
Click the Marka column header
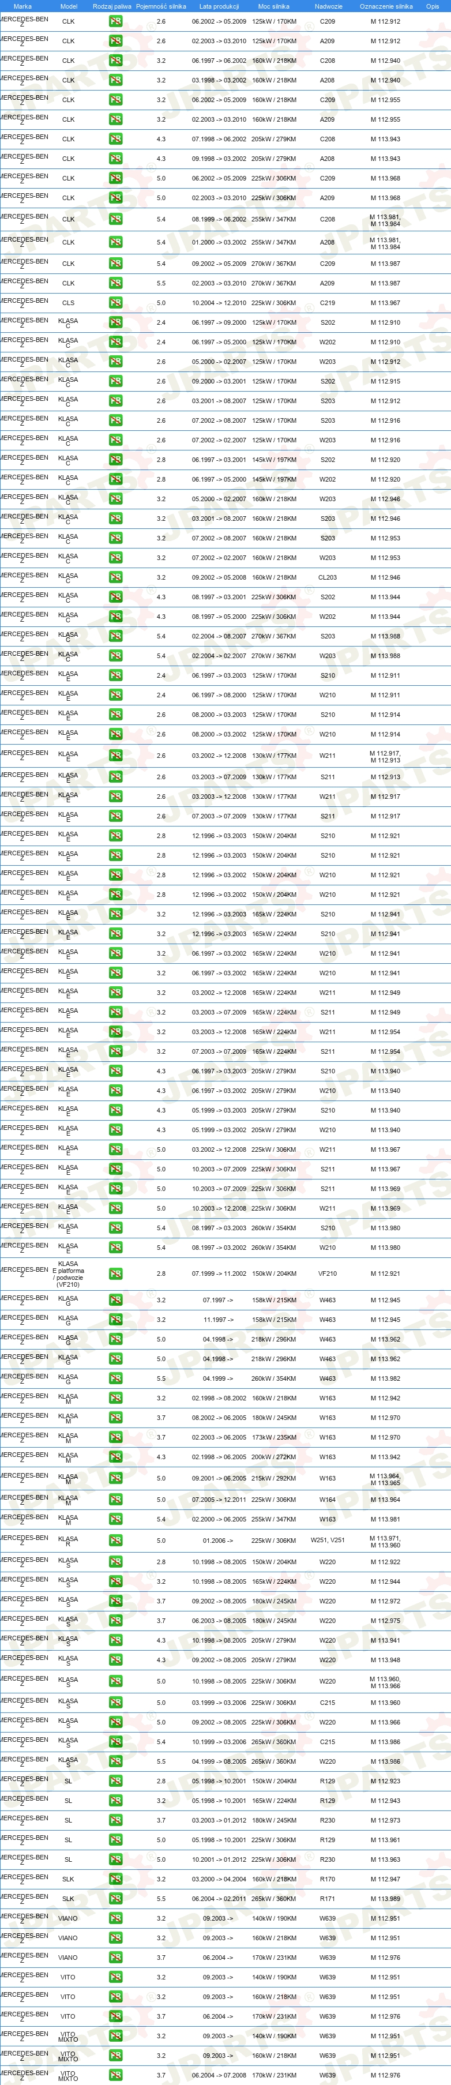pyautogui.click(x=22, y=6)
